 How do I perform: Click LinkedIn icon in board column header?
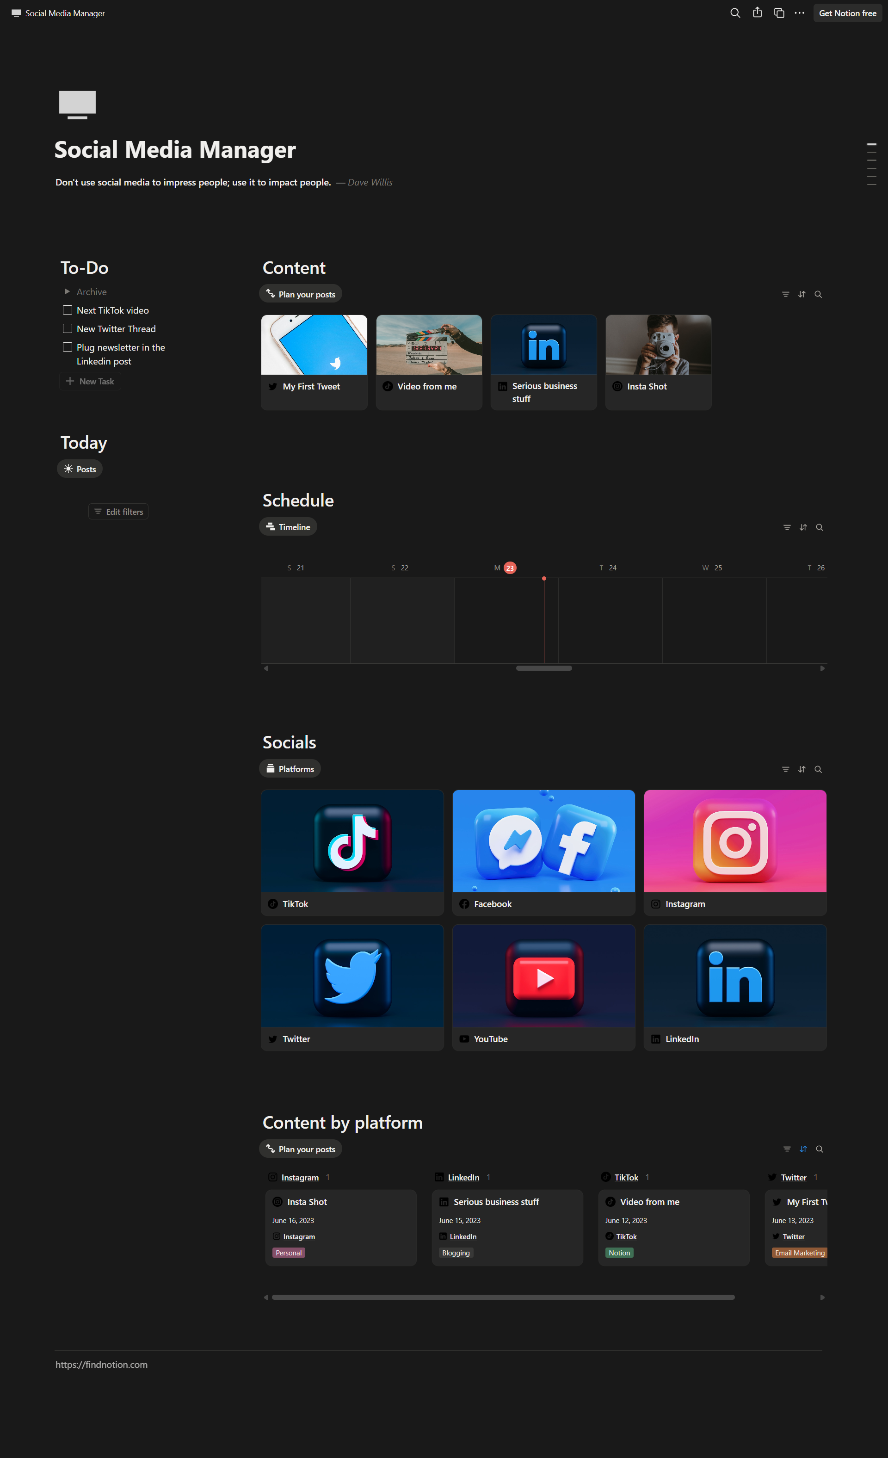[439, 1178]
